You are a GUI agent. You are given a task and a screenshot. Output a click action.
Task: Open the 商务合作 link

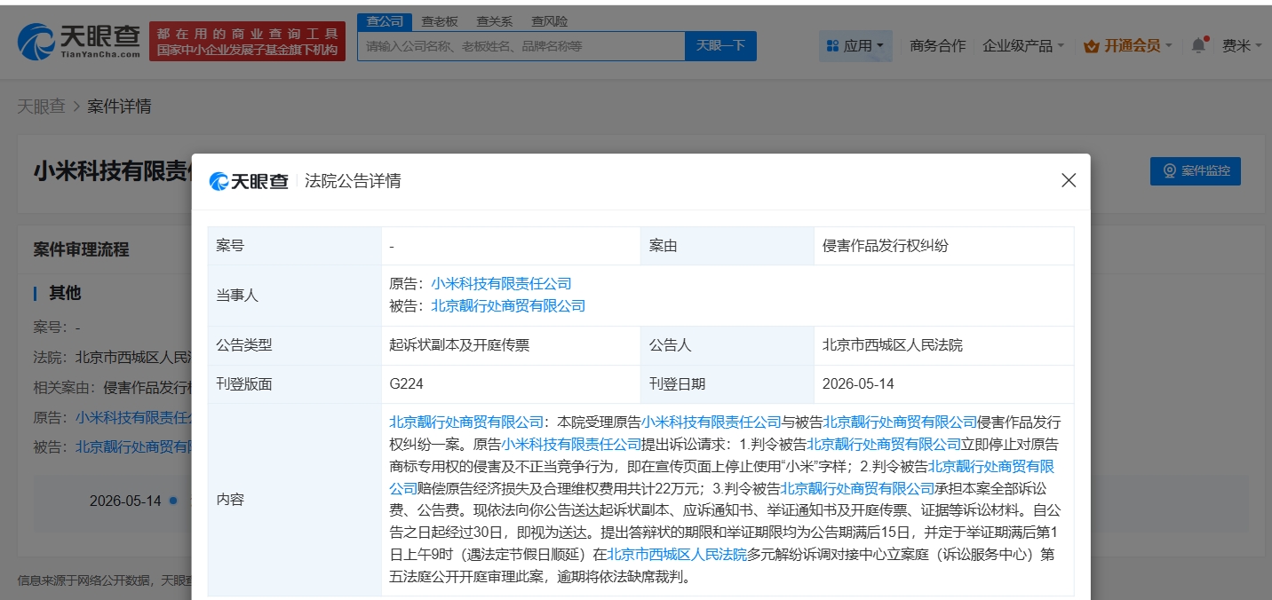click(937, 45)
